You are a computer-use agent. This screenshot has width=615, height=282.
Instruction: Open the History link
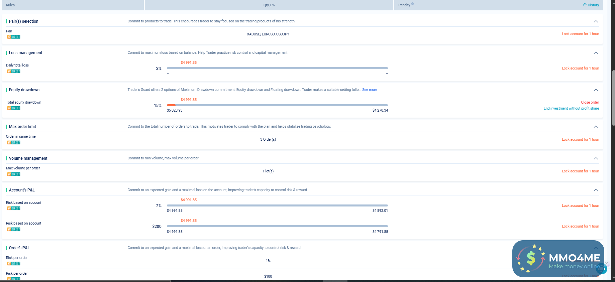(591, 5)
